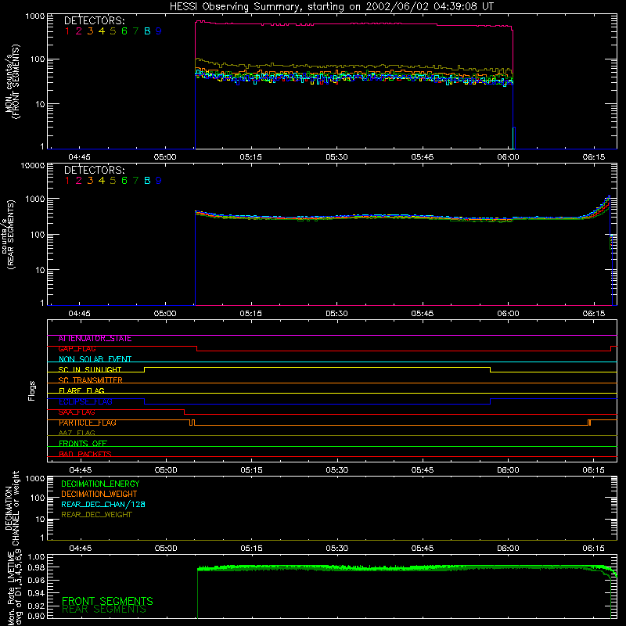Pick detector 5 in the rear segments legend
The image size is (626, 626).
pos(113,181)
